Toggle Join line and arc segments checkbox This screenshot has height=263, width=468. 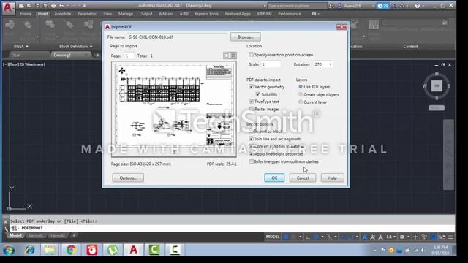(251, 139)
